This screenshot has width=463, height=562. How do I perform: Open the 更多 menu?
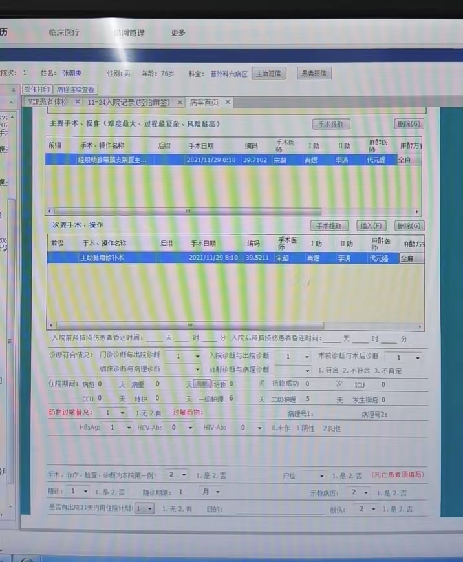[x=178, y=32]
